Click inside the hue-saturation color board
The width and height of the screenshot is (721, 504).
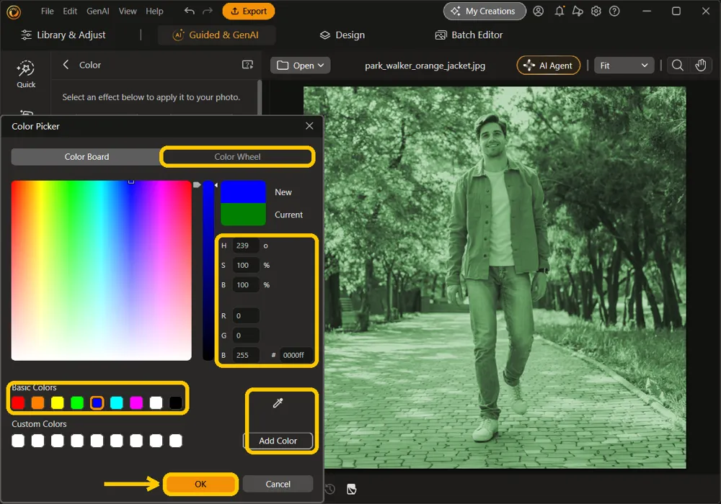(x=101, y=271)
